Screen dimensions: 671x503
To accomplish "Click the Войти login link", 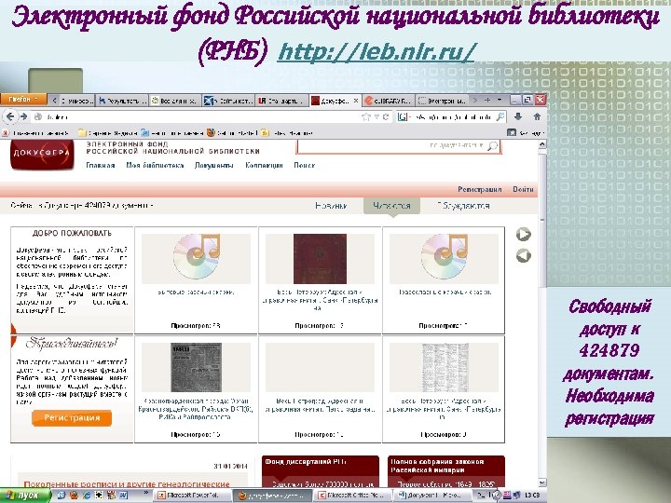I will tap(523, 189).
